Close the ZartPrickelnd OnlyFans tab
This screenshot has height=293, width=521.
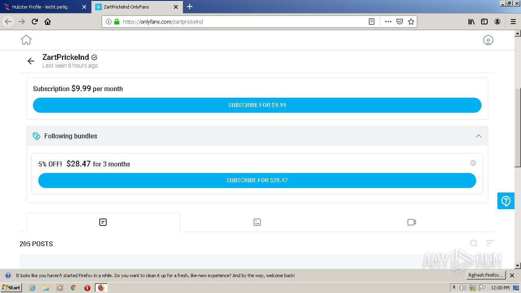(176, 7)
